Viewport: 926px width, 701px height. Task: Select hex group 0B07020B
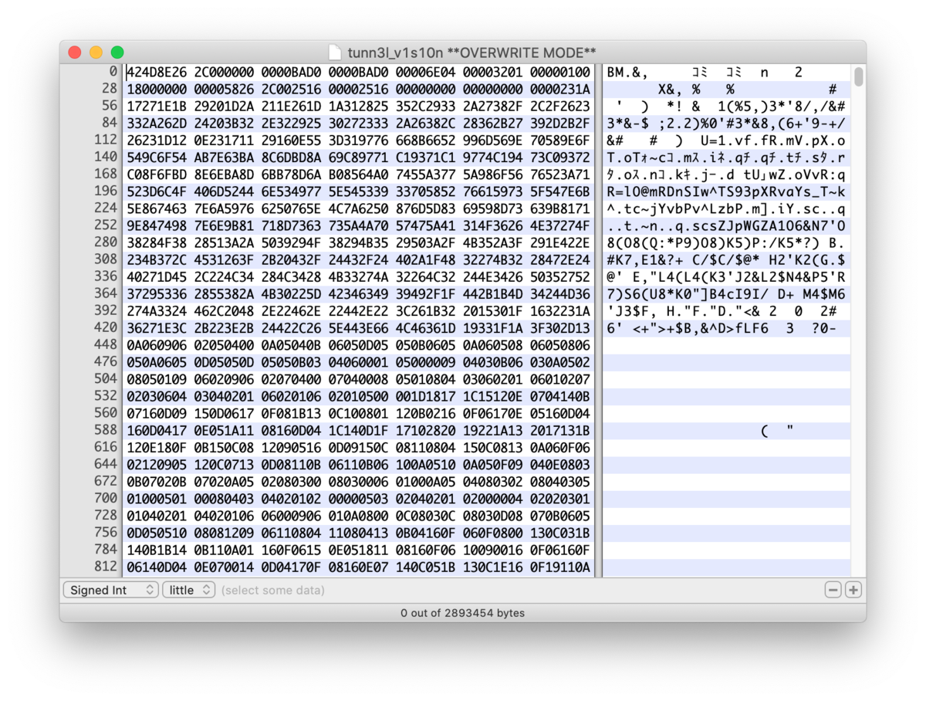pyautogui.click(x=157, y=482)
